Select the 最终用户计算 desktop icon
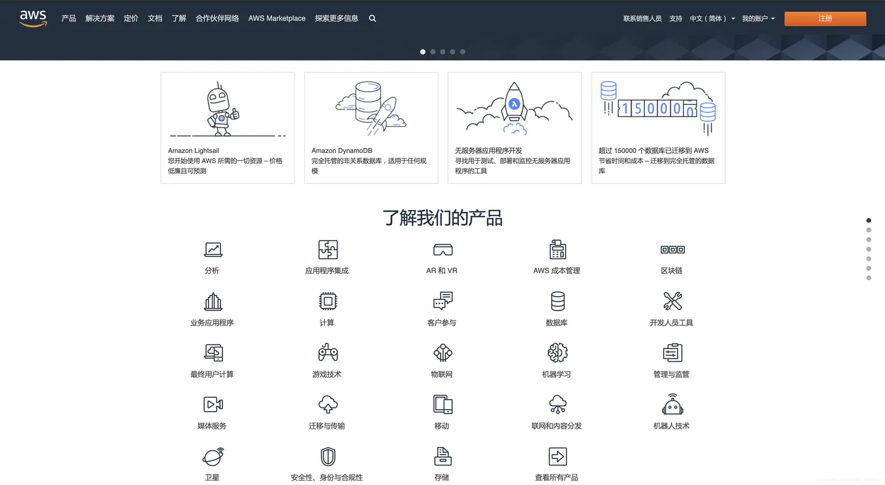885x485 pixels. (213, 353)
